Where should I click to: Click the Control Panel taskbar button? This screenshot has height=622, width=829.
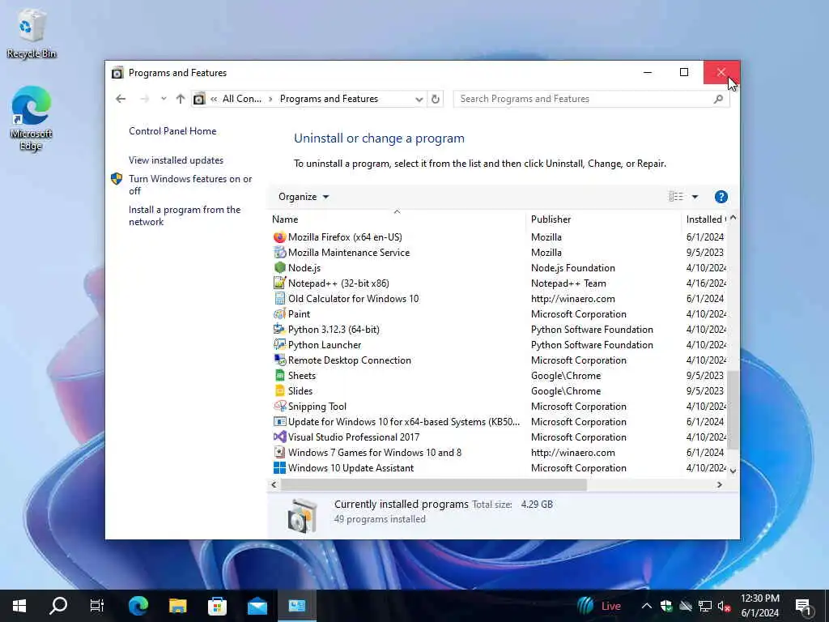coord(296,606)
